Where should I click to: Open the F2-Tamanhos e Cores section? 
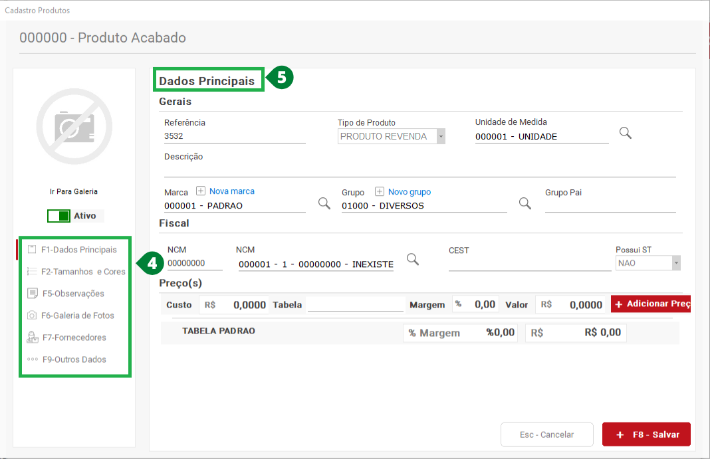[83, 272]
